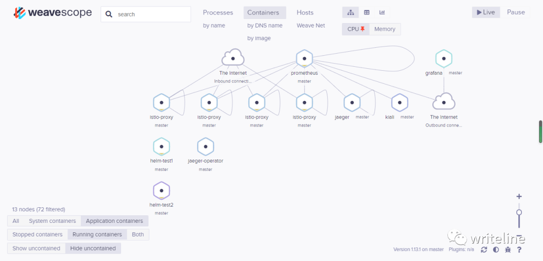The width and height of the screenshot is (543, 261).
Task: Select the Memory metric
Action: (385, 29)
